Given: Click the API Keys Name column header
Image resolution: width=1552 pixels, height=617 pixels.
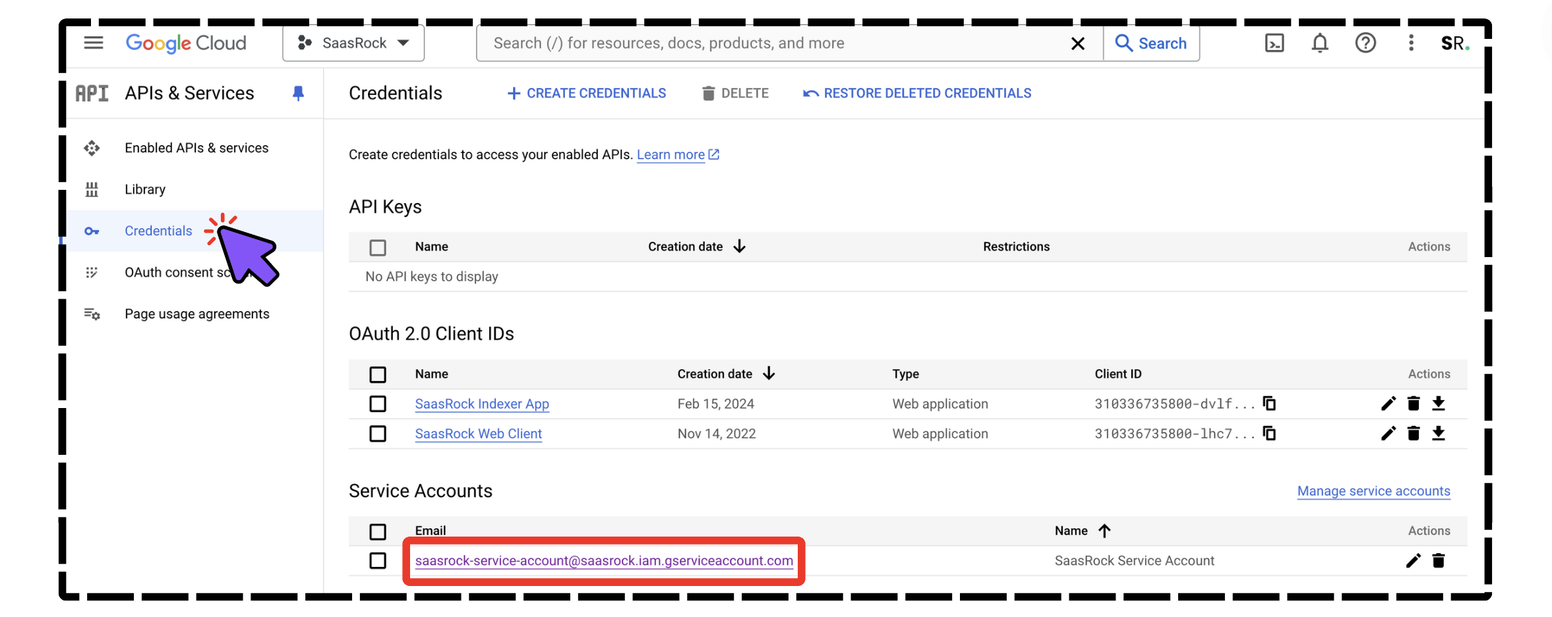Looking at the screenshot, I should [x=432, y=247].
